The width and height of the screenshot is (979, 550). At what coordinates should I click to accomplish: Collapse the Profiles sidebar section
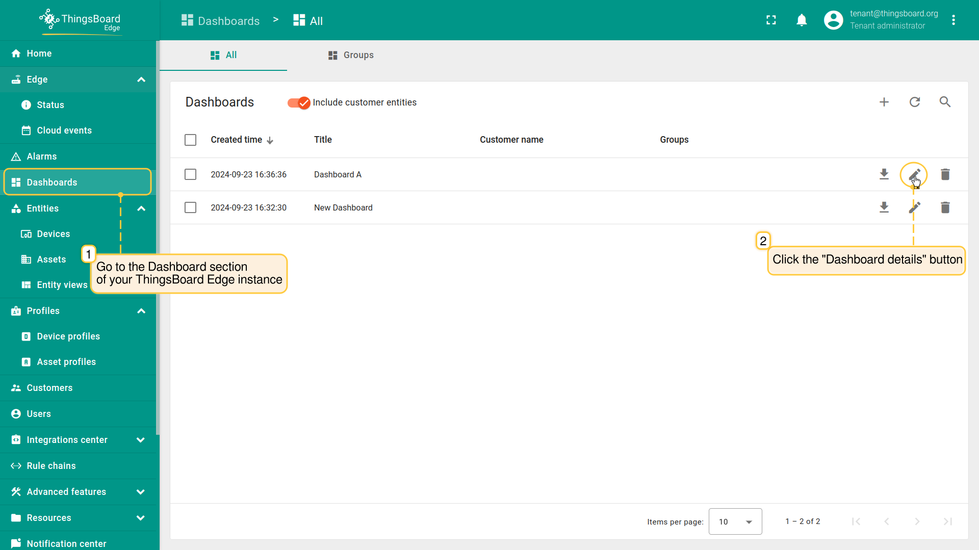click(141, 311)
